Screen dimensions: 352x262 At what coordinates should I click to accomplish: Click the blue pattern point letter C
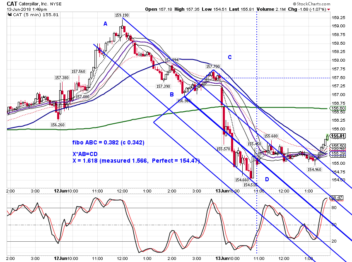pos(230,57)
